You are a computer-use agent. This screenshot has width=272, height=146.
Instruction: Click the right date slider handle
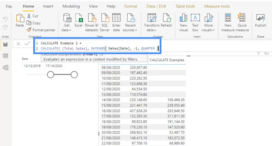(74, 75)
